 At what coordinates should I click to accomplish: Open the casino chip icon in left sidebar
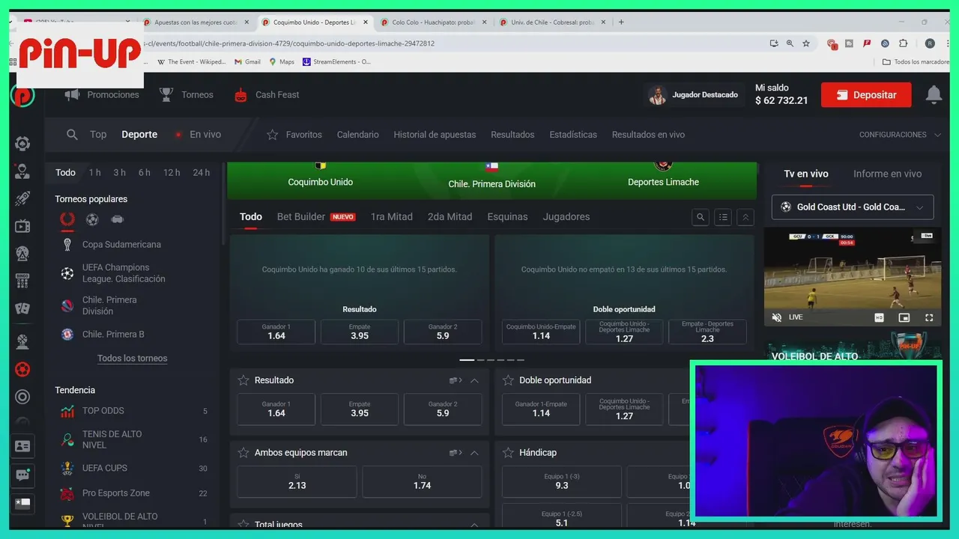(x=22, y=144)
